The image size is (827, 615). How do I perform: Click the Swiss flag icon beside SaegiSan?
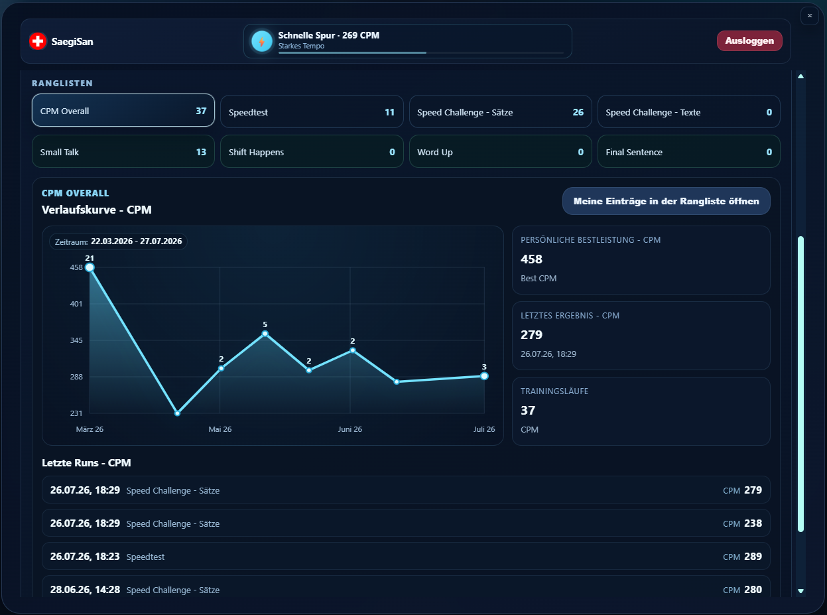[38, 41]
